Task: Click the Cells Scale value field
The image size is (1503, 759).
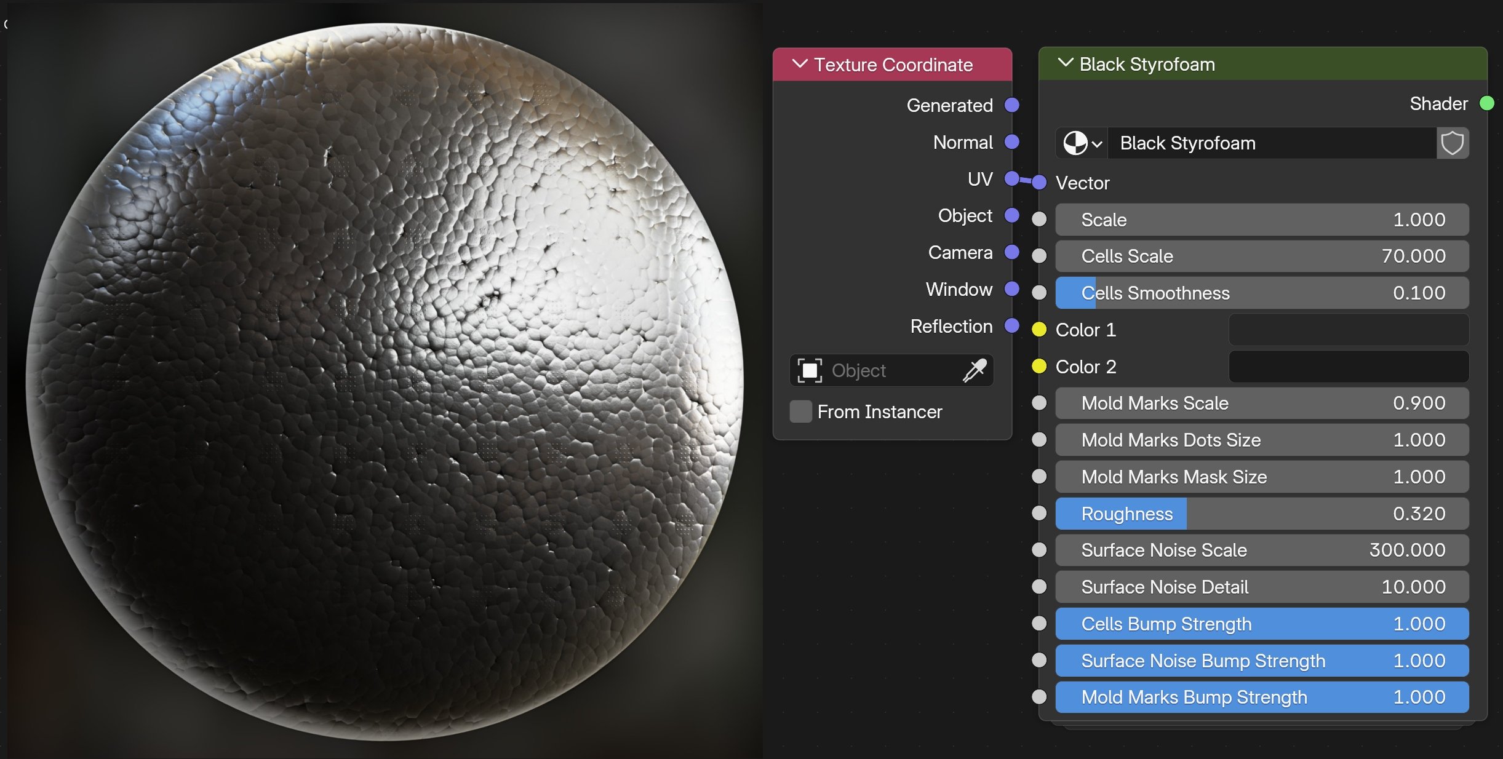Action: coord(1261,256)
